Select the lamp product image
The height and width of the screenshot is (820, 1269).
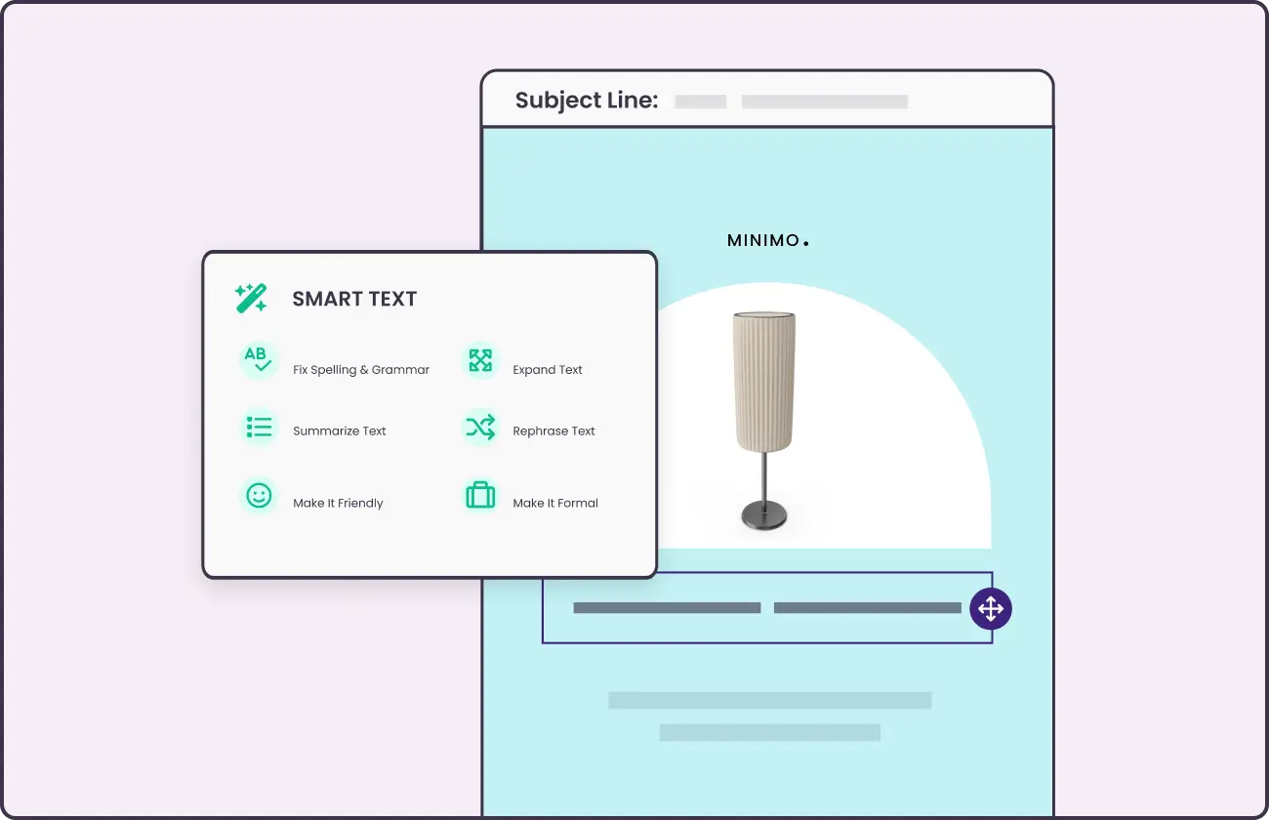[764, 420]
